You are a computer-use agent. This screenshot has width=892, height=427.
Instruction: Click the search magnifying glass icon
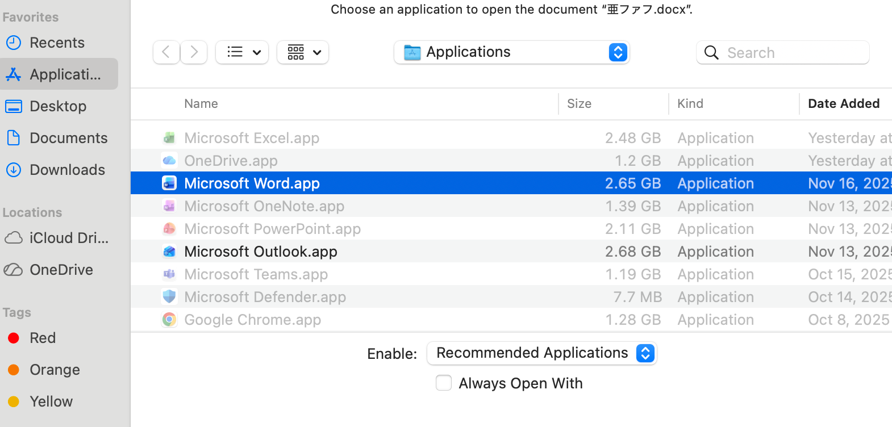711,53
